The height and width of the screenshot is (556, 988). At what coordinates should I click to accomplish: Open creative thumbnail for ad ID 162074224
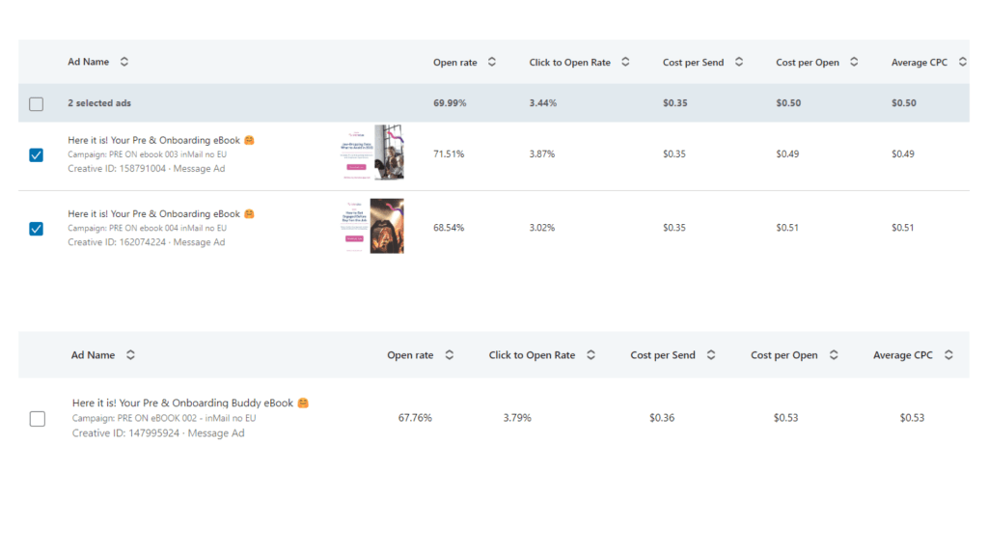[x=372, y=226]
